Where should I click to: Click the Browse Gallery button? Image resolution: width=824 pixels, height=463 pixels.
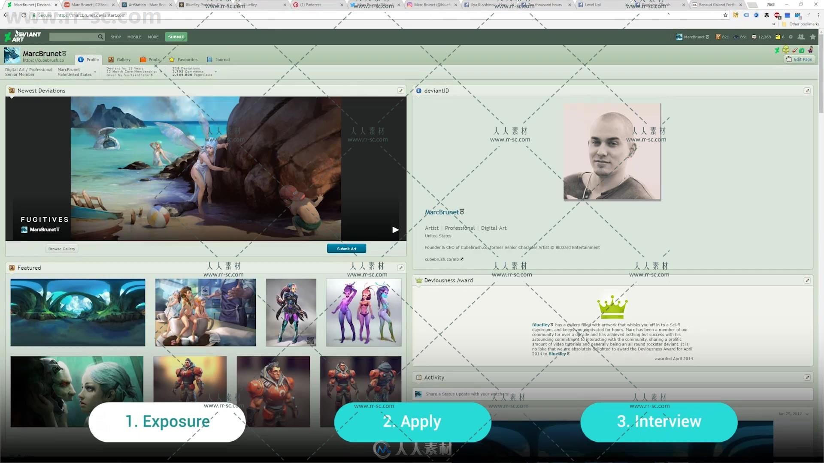[61, 249]
